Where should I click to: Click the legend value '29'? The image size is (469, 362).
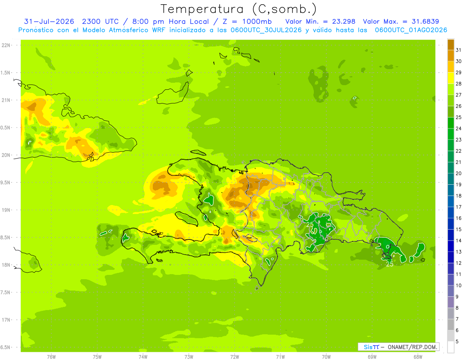[x=458, y=72]
